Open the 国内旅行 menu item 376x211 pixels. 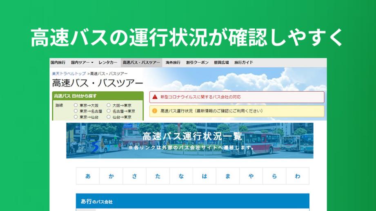tap(58, 63)
